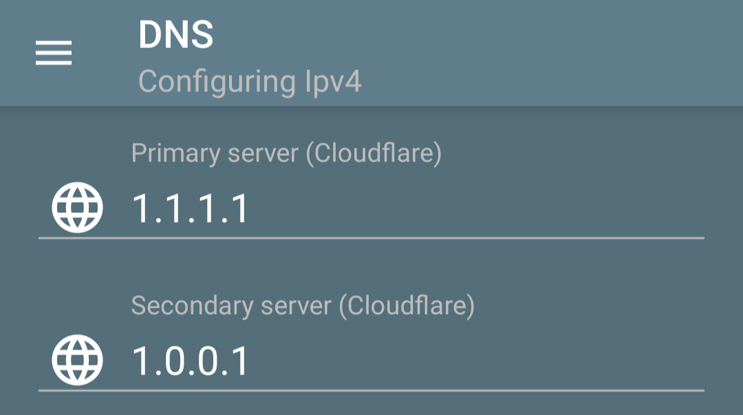Click the underline of primary server field

tap(371, 238)
